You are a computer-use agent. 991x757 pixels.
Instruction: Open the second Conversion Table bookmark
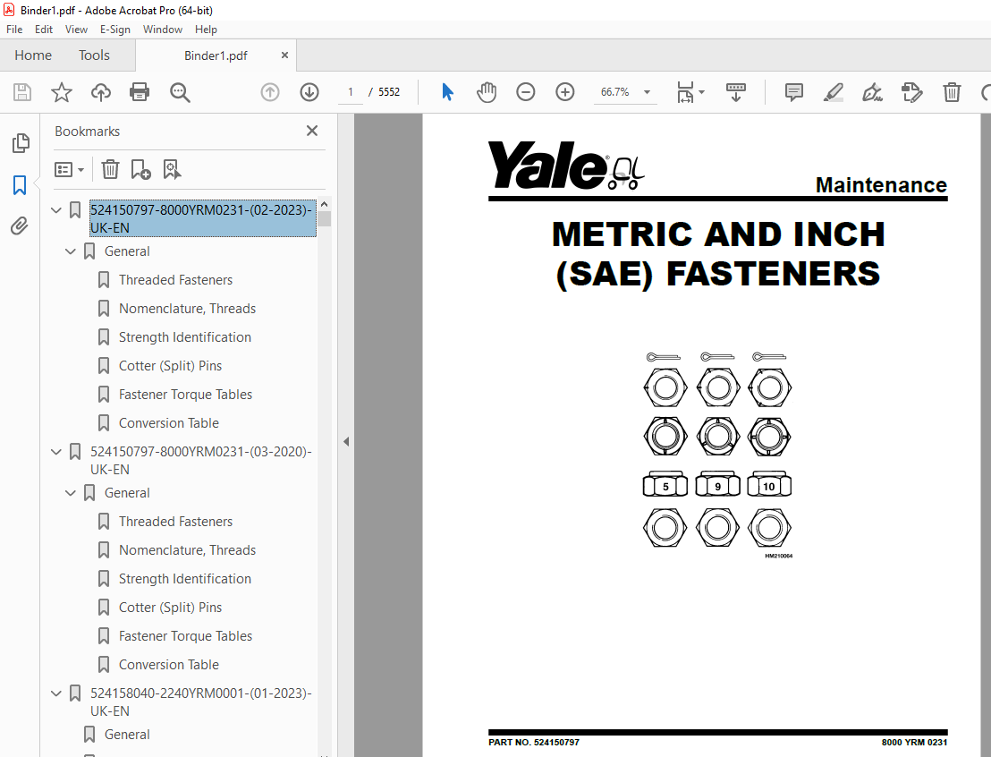coord(169,665)
